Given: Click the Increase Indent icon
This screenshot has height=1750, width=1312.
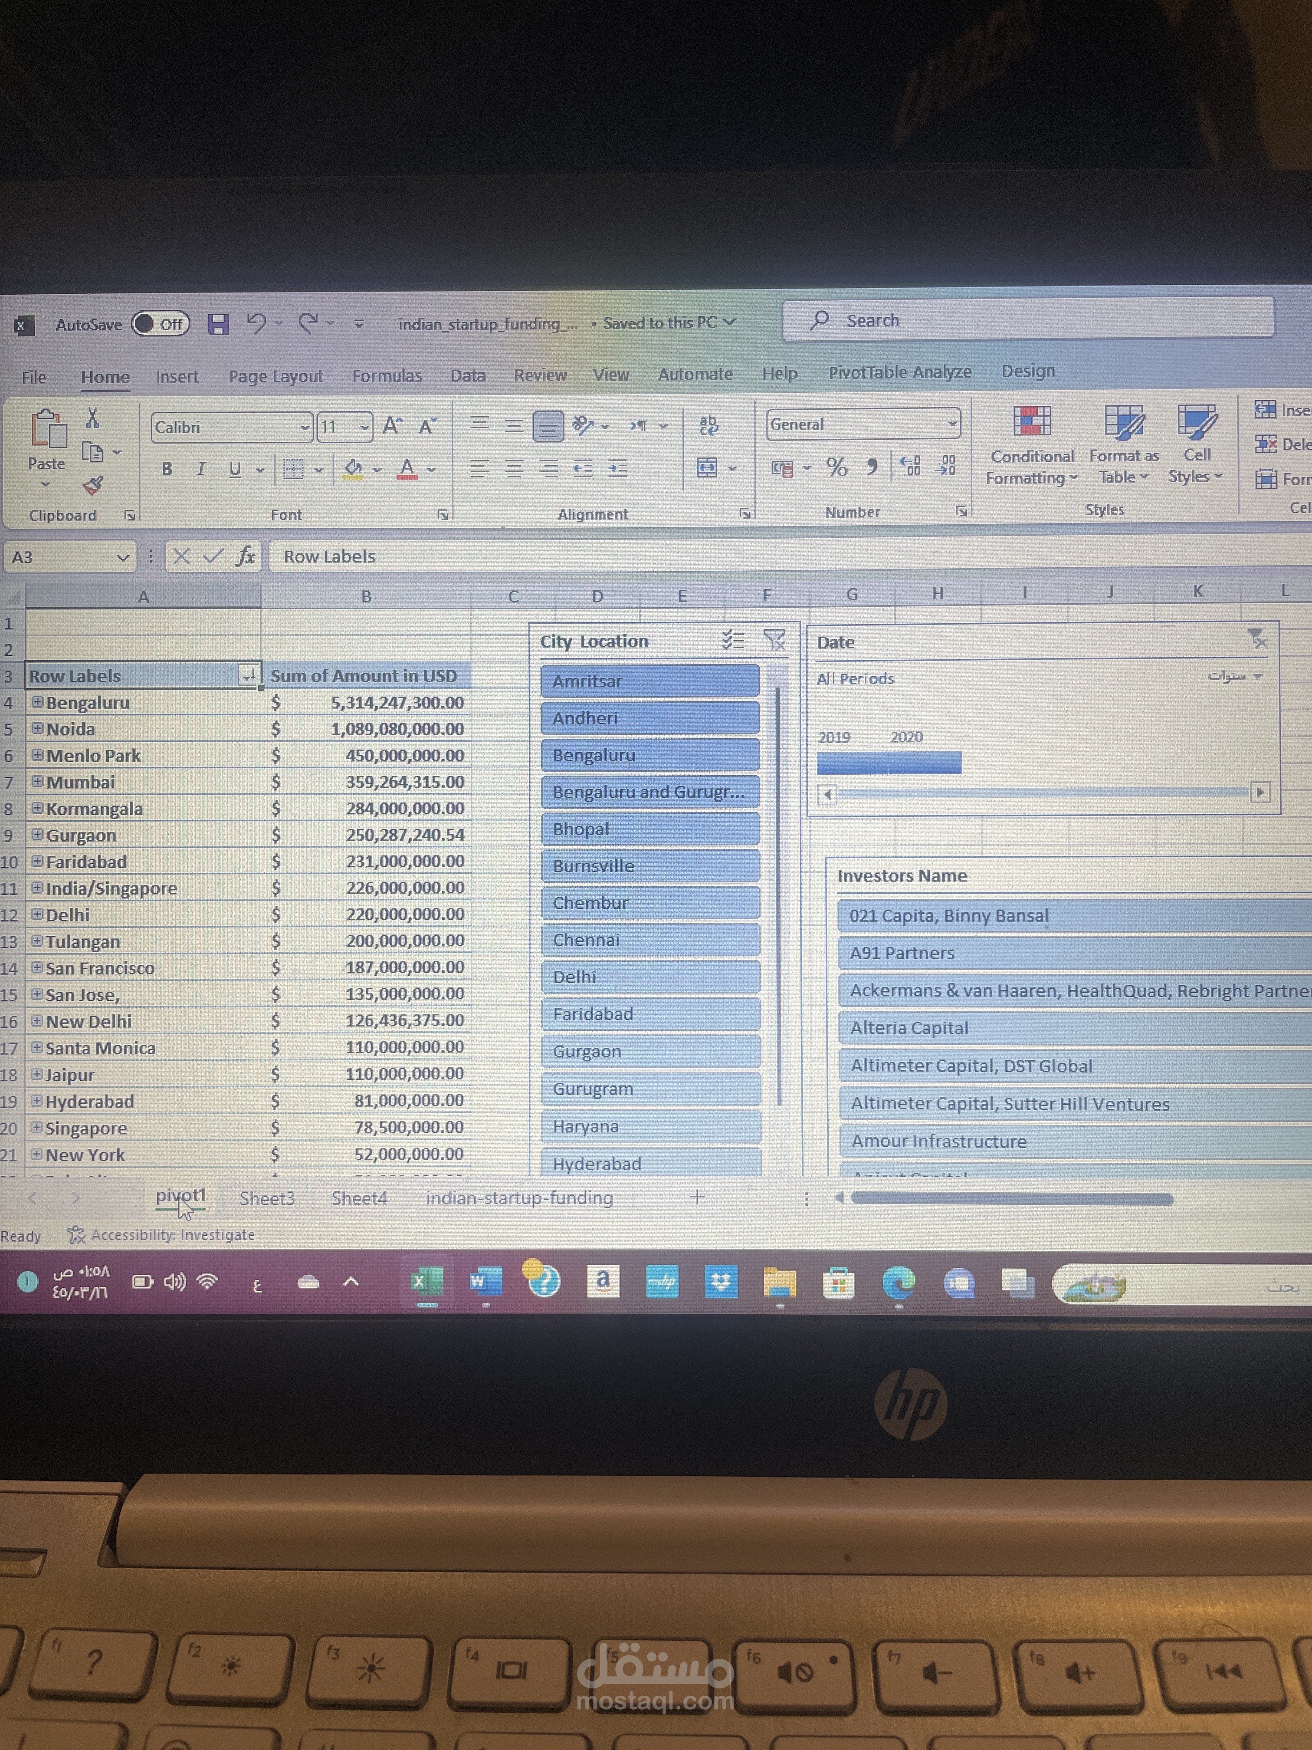Looking at the screenshot, I should pos(618,468).
